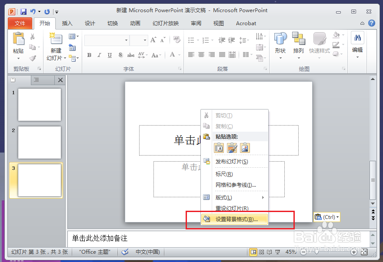Viewport: 383px width, 262px height.
Task: Click the notes field 单击此处添加备注
Action: (218, 238)
